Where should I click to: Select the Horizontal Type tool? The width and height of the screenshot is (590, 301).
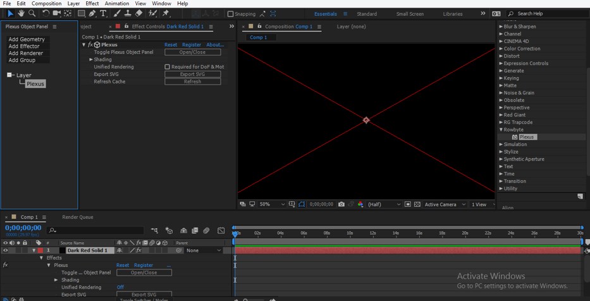click(x=103, y=13)
